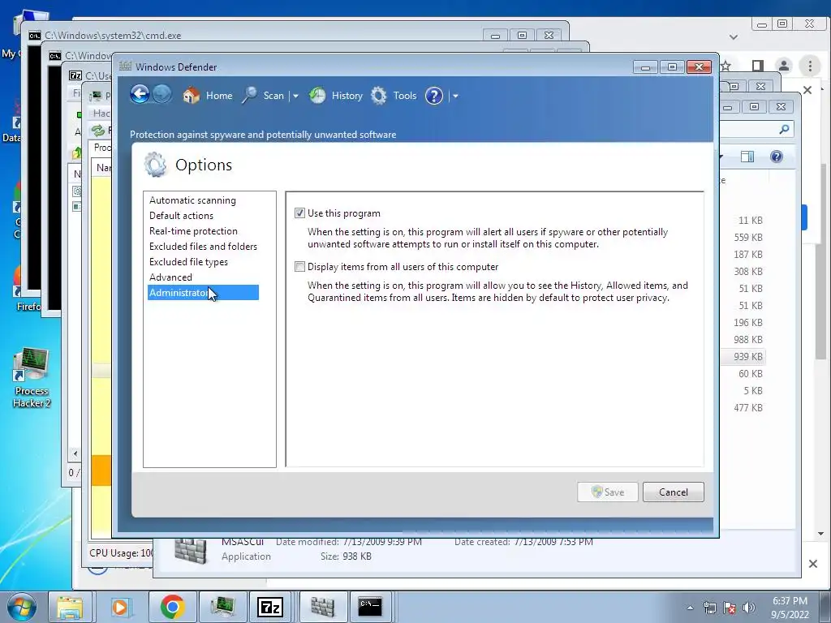Go back with the blue Back arrow

click(x=140, y=95)
